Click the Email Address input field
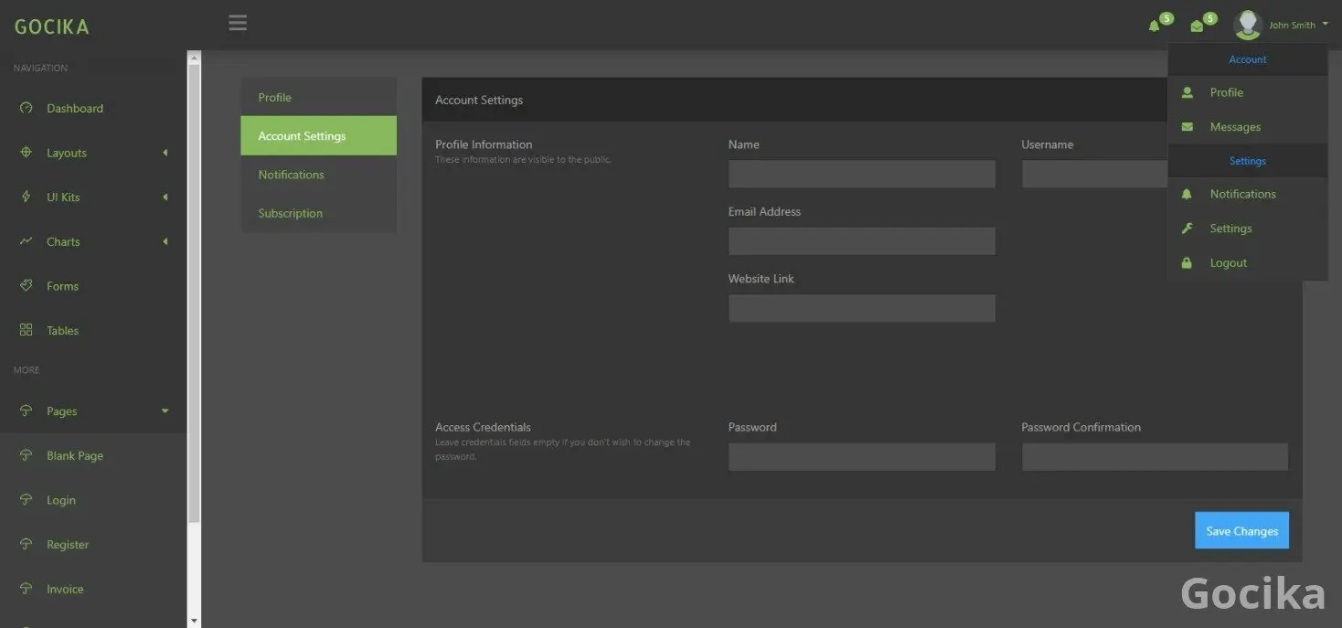Screen dimensions: 1342x628 click(861, 241)
